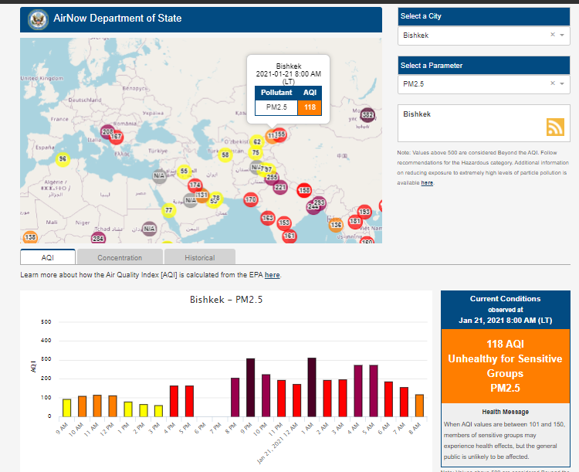Select the orange 136 AQI map marker
The image size is (579, 472).
336,225
